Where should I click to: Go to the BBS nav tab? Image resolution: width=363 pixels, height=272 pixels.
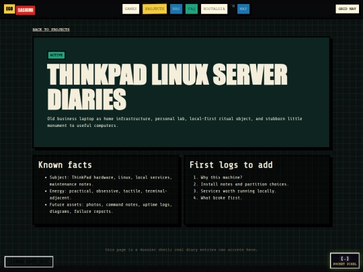point(176,9)
